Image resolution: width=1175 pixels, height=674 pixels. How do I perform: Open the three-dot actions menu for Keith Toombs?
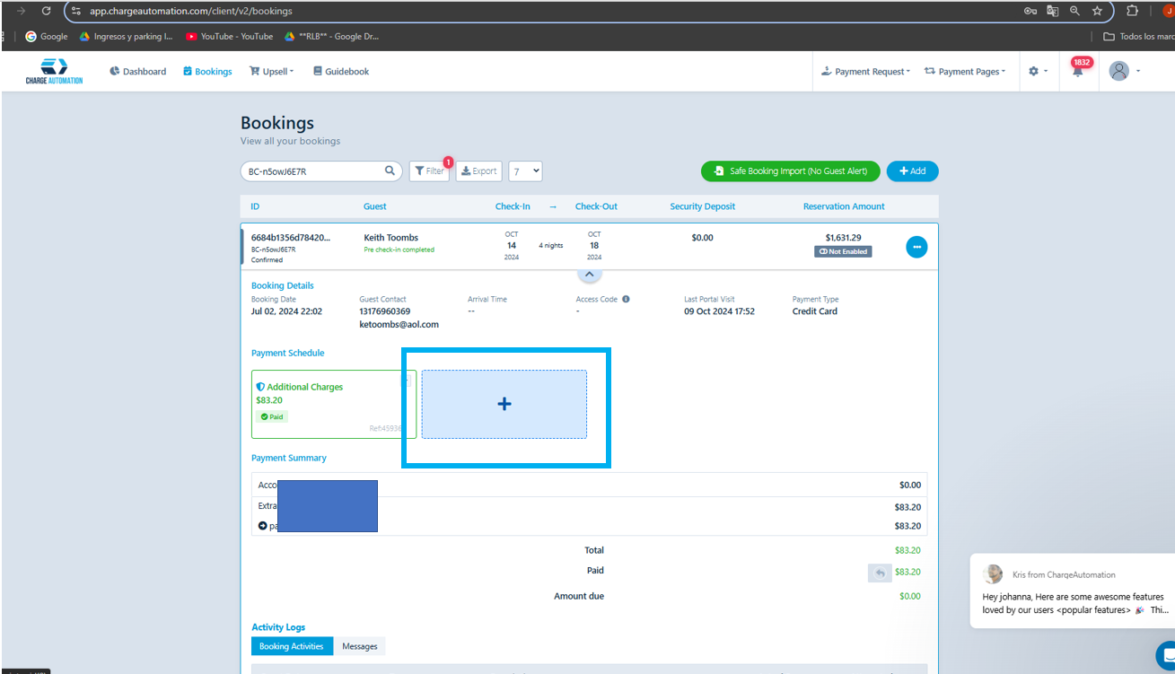(916, 246)
